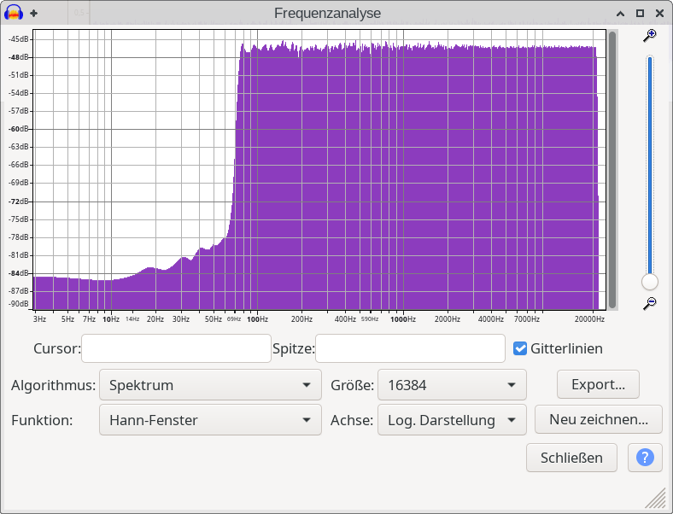Expand the Achse dropdown showing Log. Darstellung
Screen dimensions: 673x514
coord(452,420)
